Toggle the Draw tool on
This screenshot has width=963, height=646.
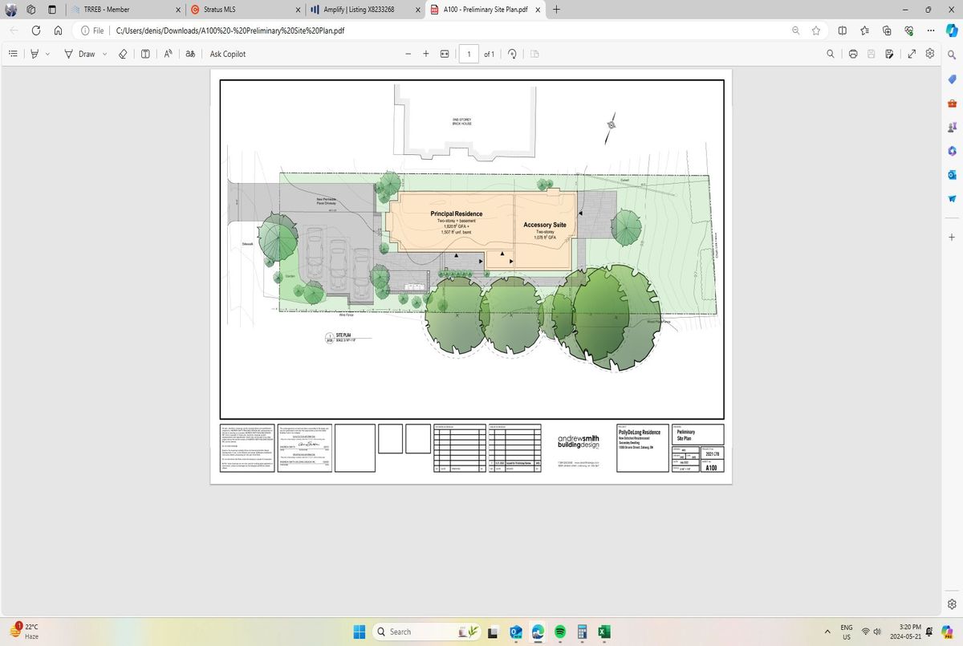79,54
